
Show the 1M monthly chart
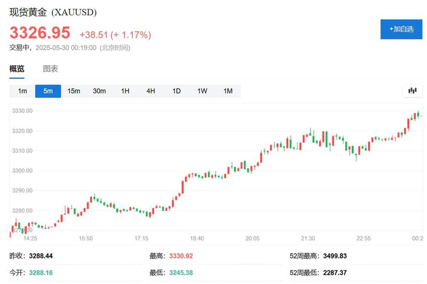[x=228, y=91]
